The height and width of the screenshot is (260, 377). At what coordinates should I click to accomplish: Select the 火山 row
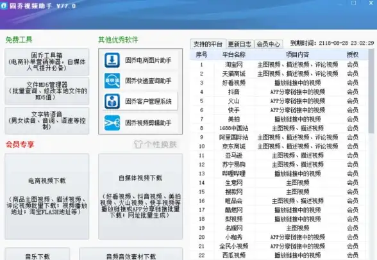279,101
